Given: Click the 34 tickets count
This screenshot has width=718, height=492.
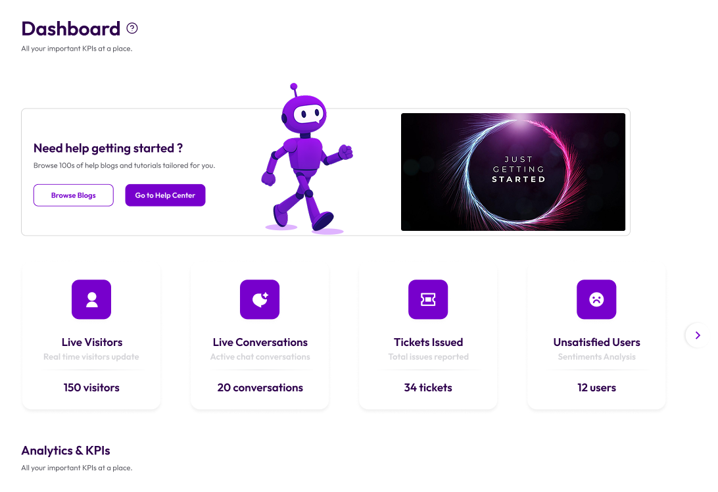Looking at the screenshot, I should click(x=428, y=387).
